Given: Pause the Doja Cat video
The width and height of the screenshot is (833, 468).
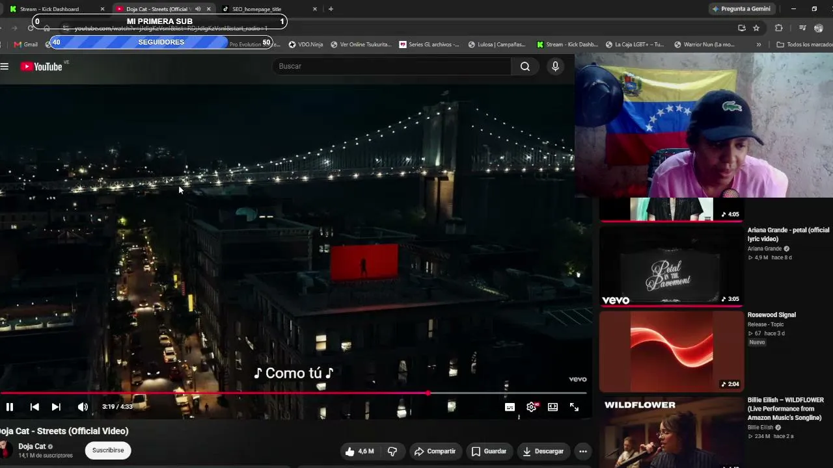Looking at the screenshot, I should tap(10, 407).
